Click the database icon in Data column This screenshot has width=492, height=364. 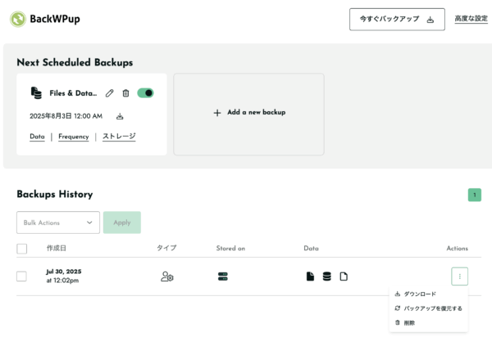[x=326, y=276]
